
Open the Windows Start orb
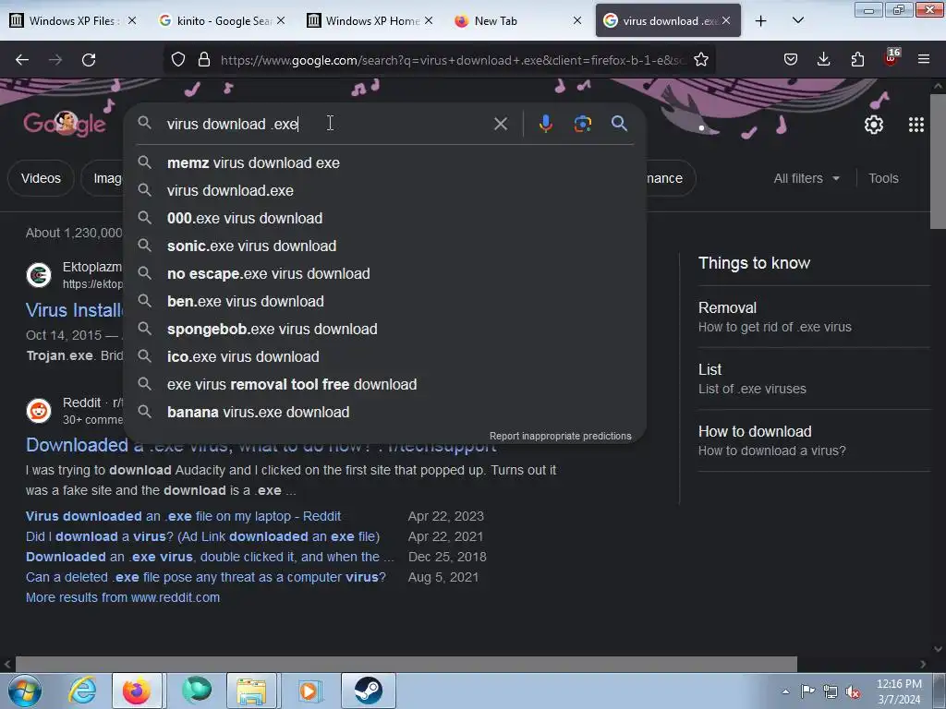25,691
